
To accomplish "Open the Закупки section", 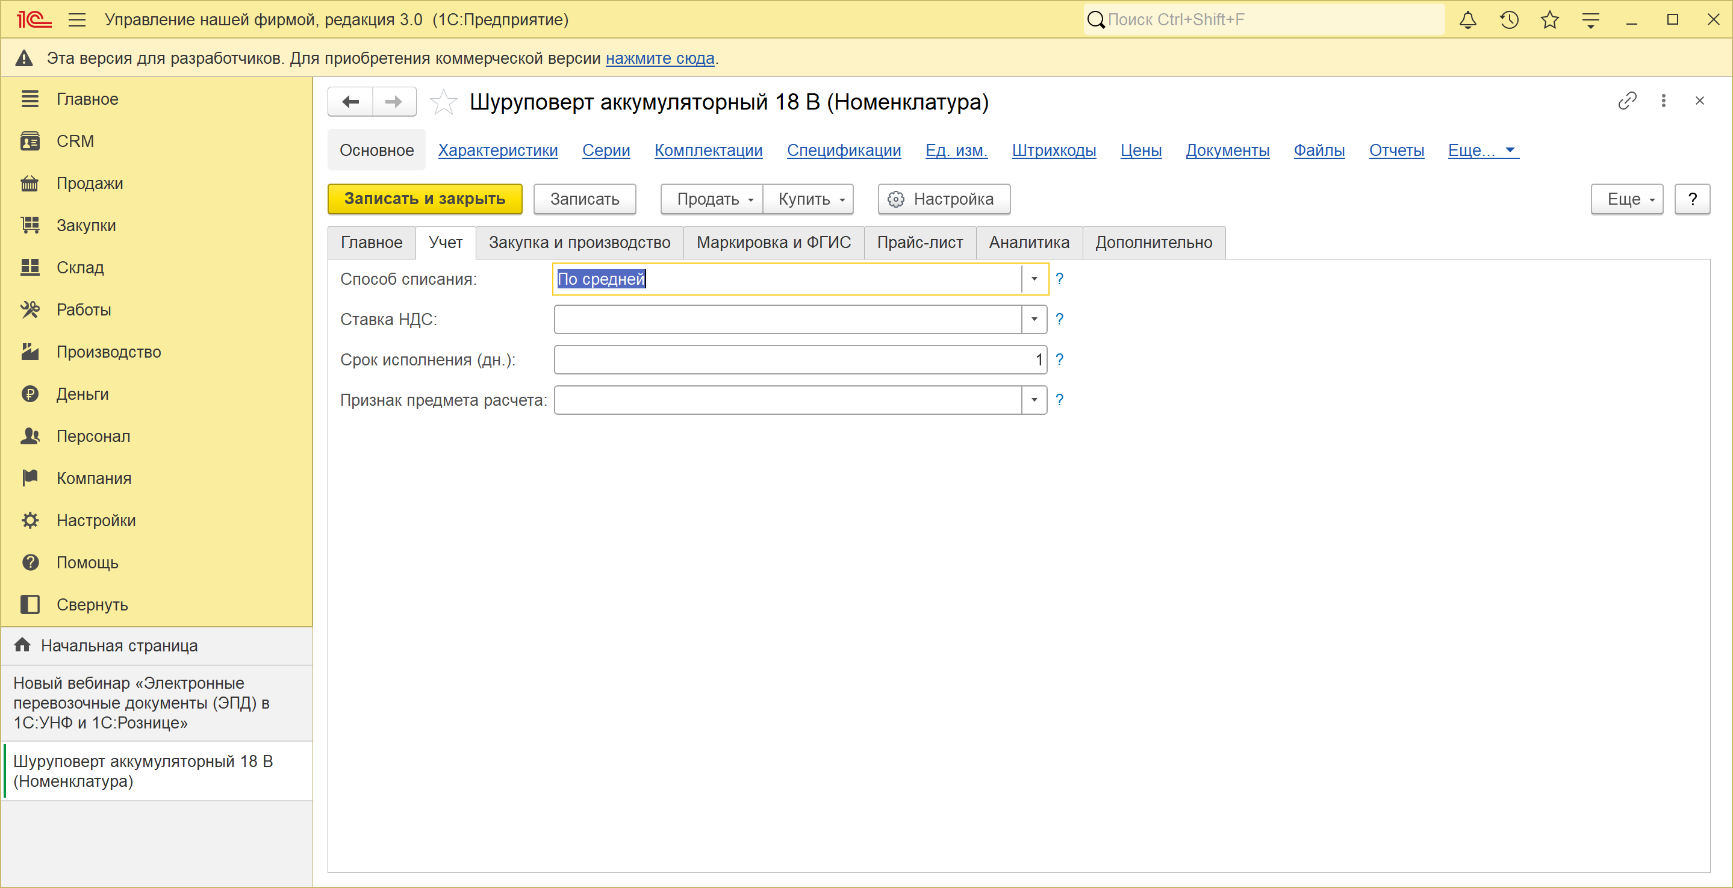I will click(156, 225).
